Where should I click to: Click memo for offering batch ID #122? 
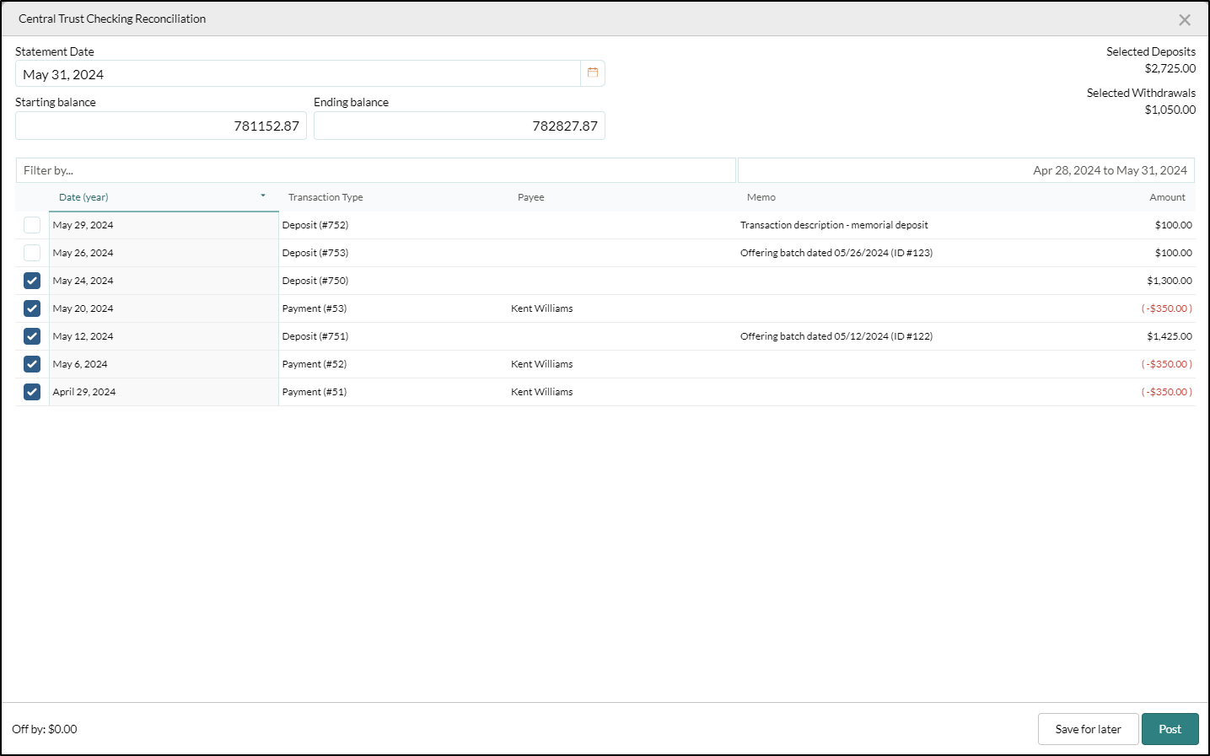pos(836,336)
